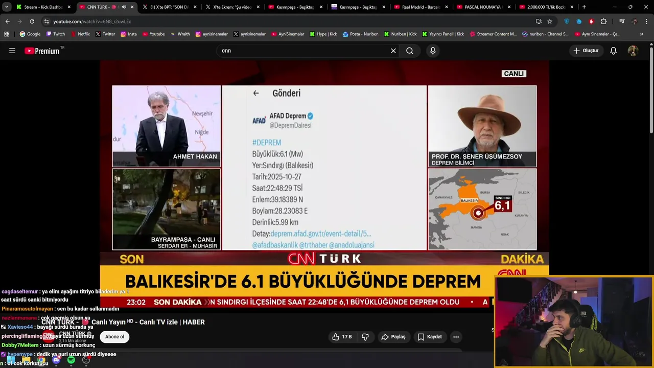
Task: Open the red hand ad-blocker extension
Action: tap(591, 21)
